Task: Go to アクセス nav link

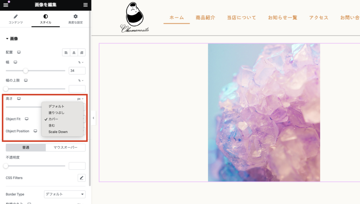Action: click(x=319, y=18)
